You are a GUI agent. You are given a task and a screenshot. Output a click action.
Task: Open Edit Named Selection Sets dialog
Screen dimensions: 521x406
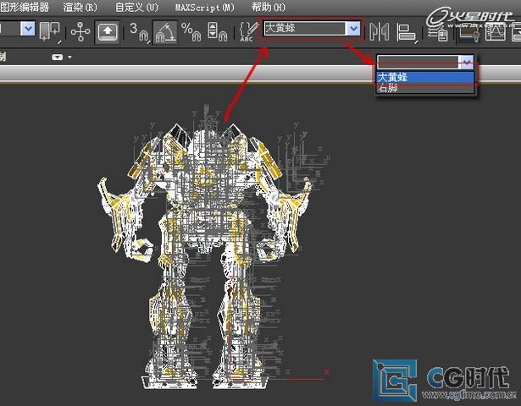(248, 32)
